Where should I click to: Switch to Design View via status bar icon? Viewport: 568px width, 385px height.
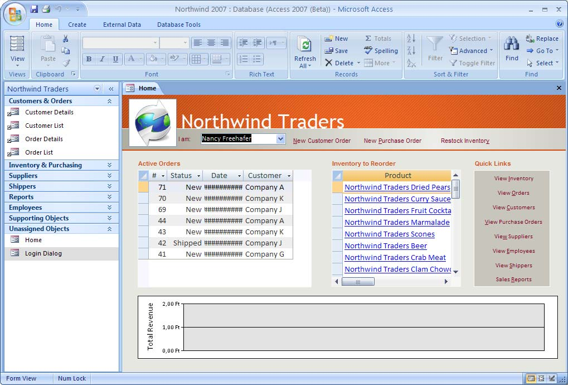tap(552, 378)
